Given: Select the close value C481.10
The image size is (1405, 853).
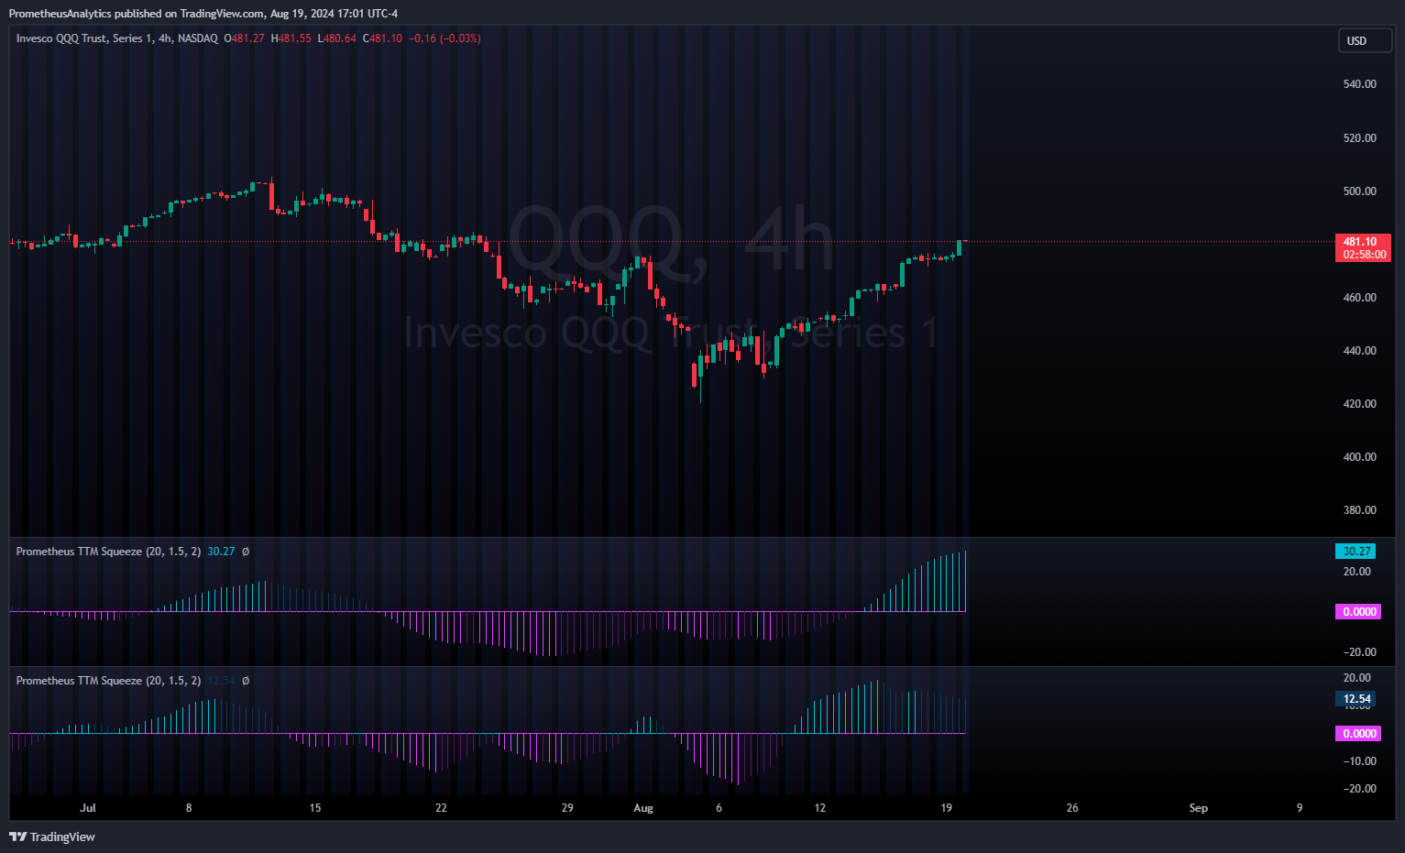Looking at the screenshot, I should (x=382, y=38).
